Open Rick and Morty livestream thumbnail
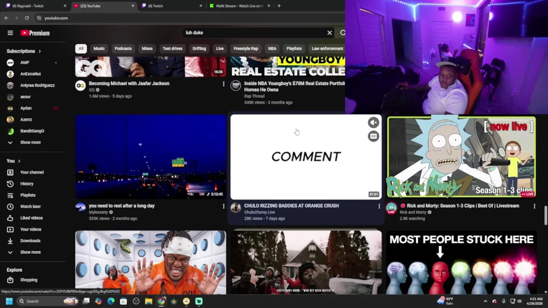Screen dimensions: 548x308 (462, 157)
